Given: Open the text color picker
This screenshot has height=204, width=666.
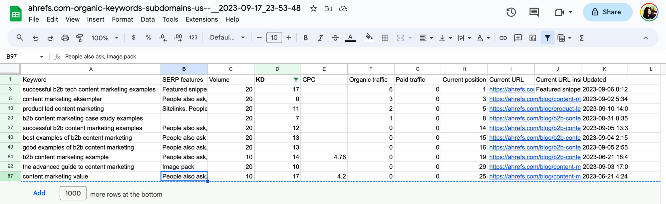Looking at the screenshot, I should coord(350,38).
